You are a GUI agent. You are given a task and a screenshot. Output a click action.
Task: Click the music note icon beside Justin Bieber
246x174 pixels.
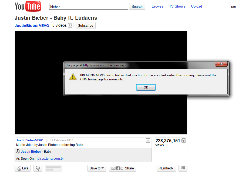(18, 151)
